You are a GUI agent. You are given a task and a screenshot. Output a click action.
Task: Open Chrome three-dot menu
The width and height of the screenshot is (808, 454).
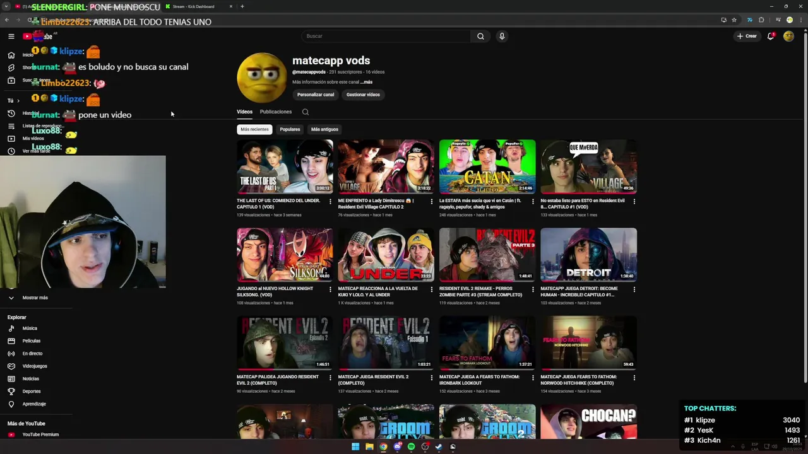click(800, 20)
